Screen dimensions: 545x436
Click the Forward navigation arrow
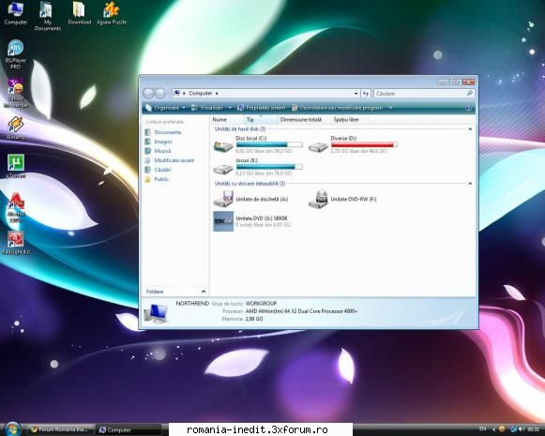(159, 93)
